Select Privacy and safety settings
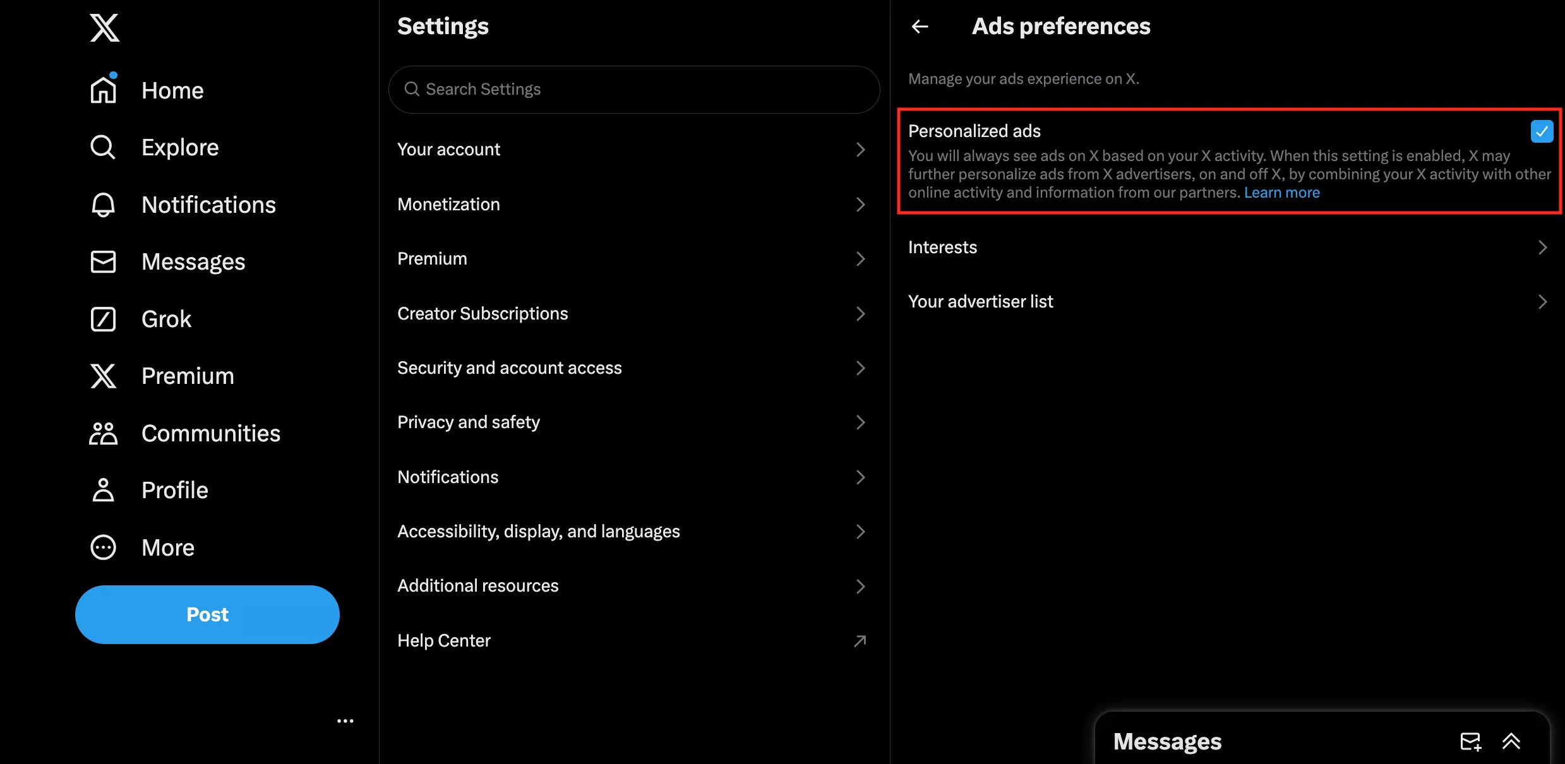Image resolution: width=1565 pixels, height=764 pixels. (632, 422)
